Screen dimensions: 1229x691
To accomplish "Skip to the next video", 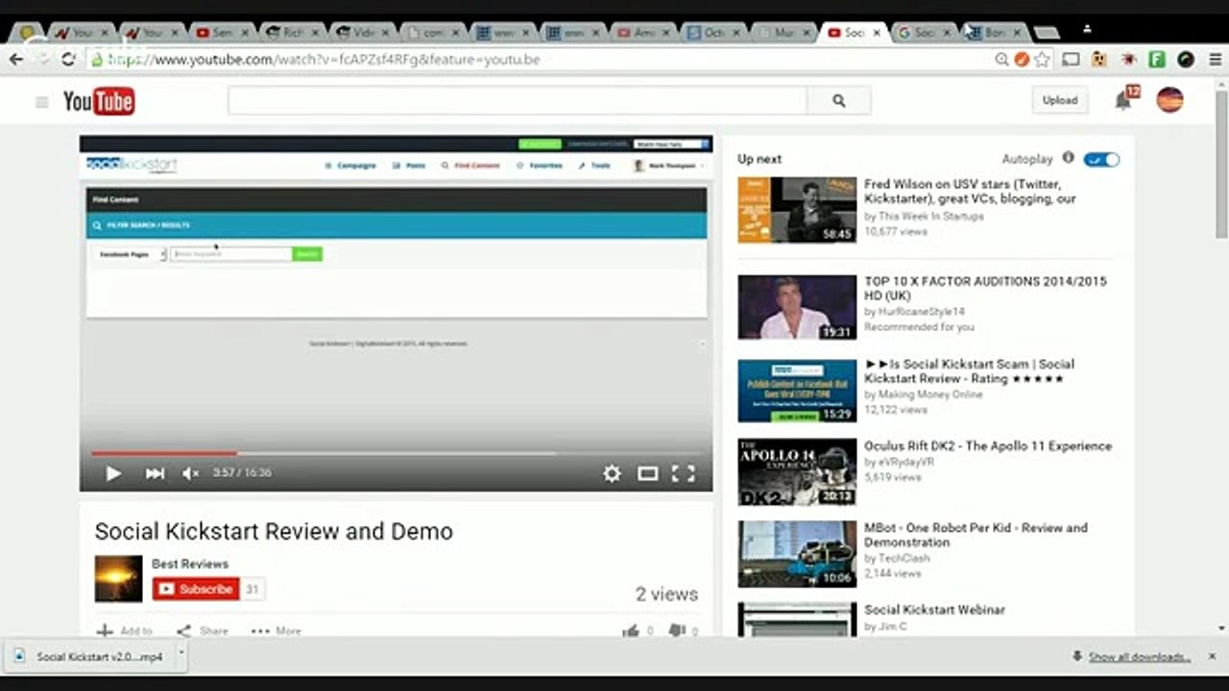I will 155,473.
